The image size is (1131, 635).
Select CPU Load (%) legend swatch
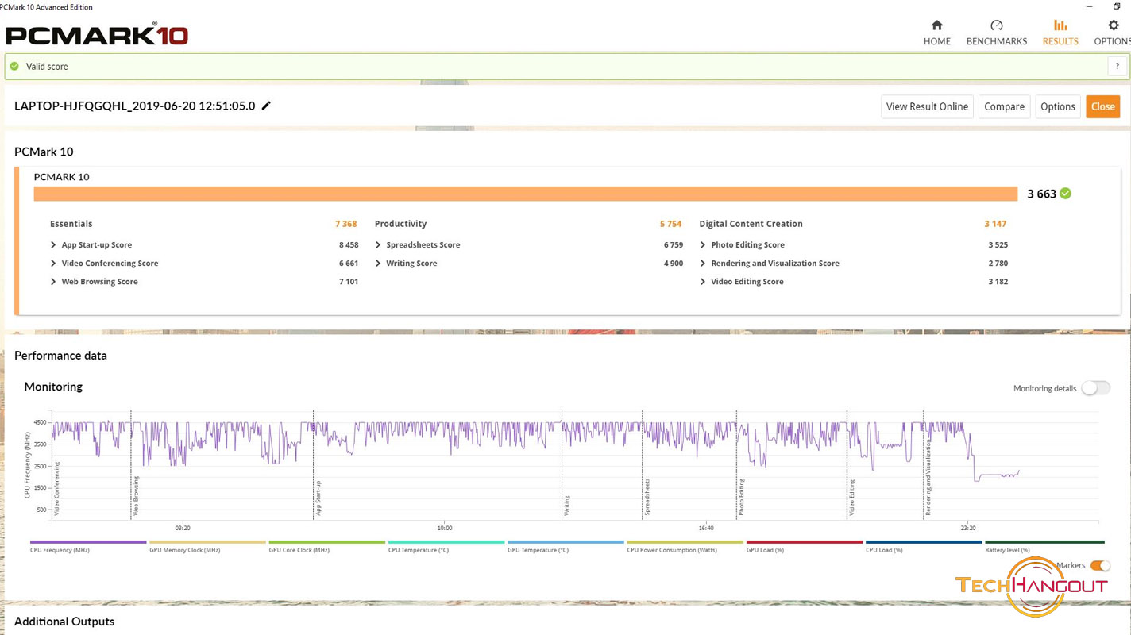click(x=924, y=542)
